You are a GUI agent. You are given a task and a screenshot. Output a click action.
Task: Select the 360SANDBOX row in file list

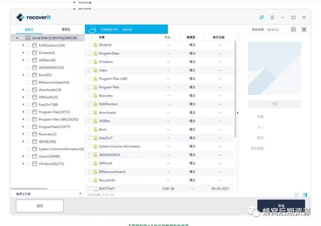tap(159, 154)
